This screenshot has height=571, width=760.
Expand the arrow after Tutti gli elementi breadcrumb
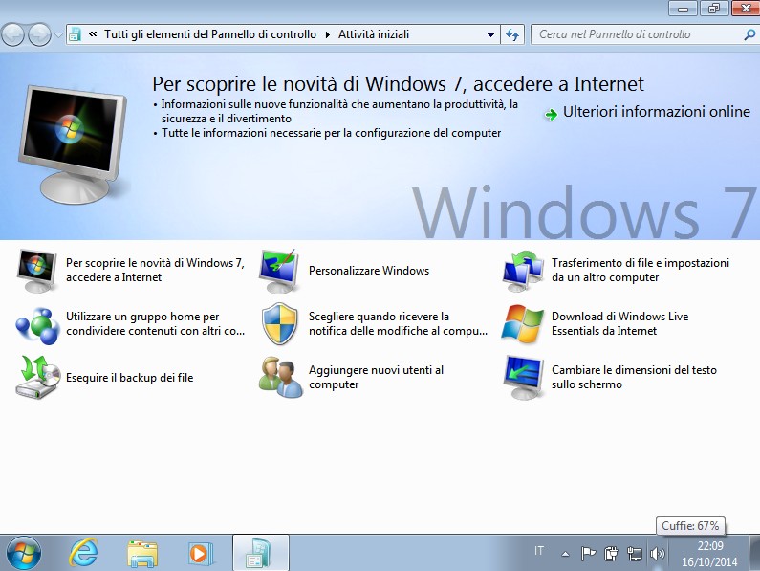click(328, 35)
